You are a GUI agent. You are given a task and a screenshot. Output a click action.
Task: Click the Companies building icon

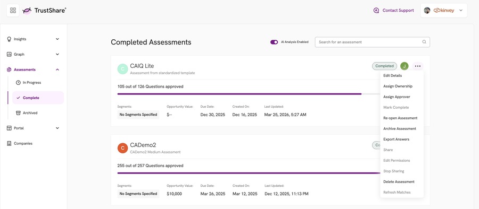(9, 144)
